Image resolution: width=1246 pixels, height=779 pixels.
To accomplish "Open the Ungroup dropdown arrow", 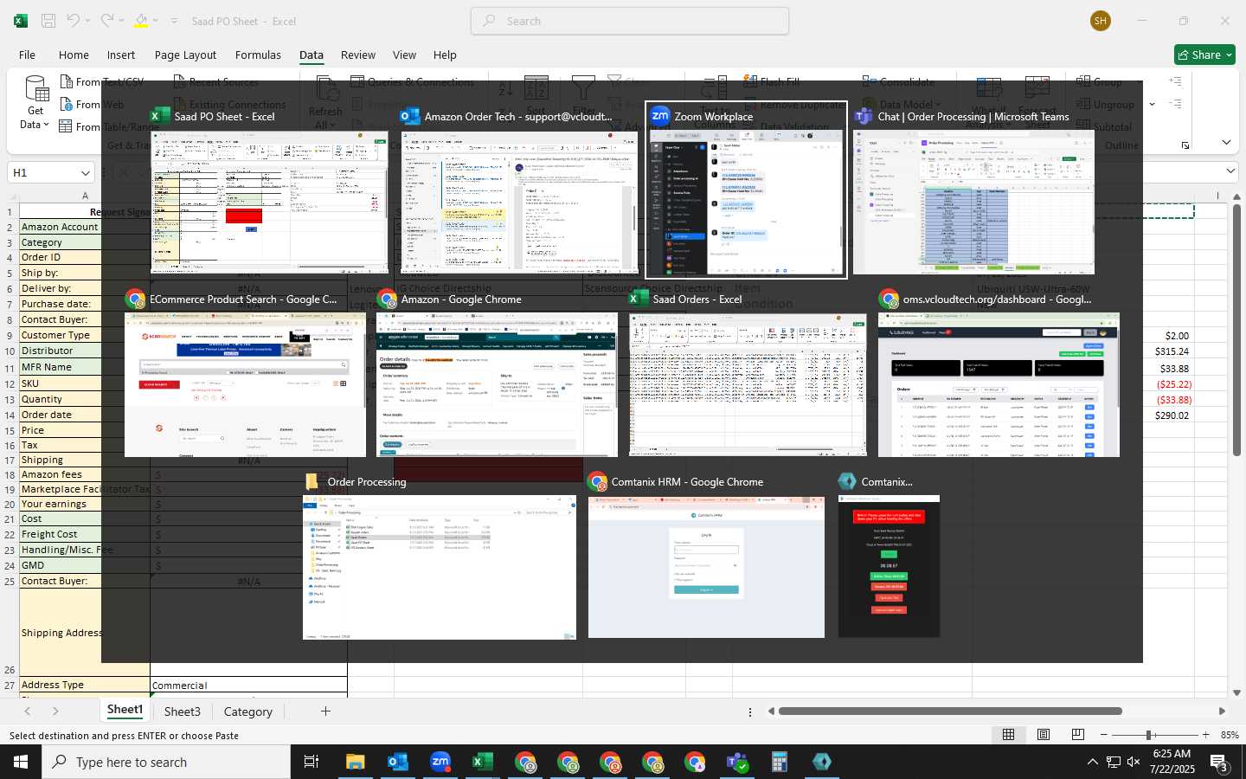I will pyautogui.click(x=1152, y=105).
